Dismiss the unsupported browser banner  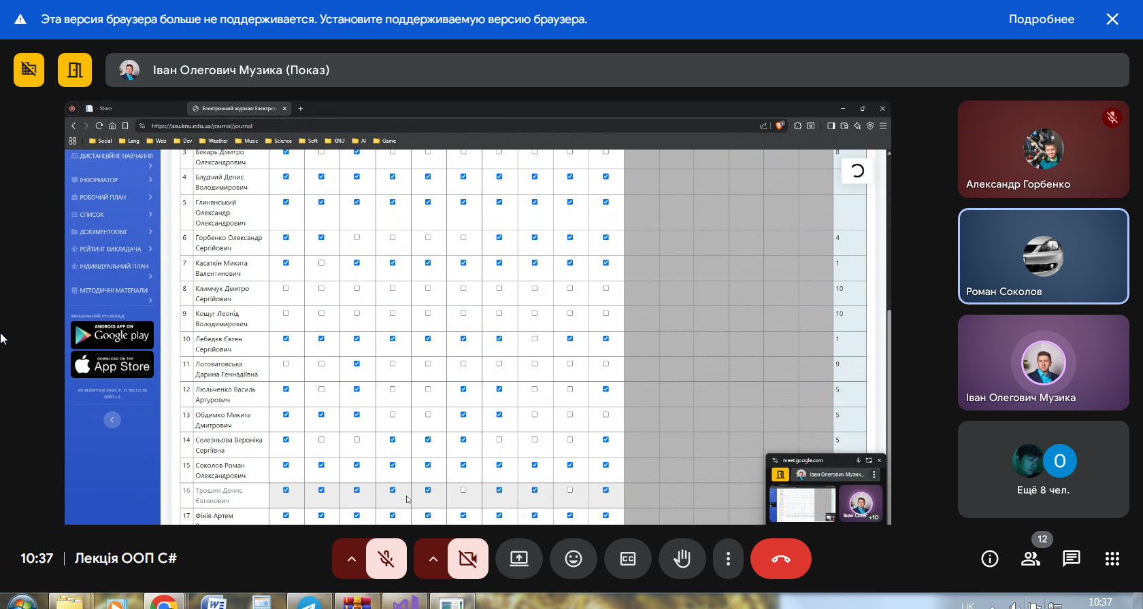(x=1112, y=19)
